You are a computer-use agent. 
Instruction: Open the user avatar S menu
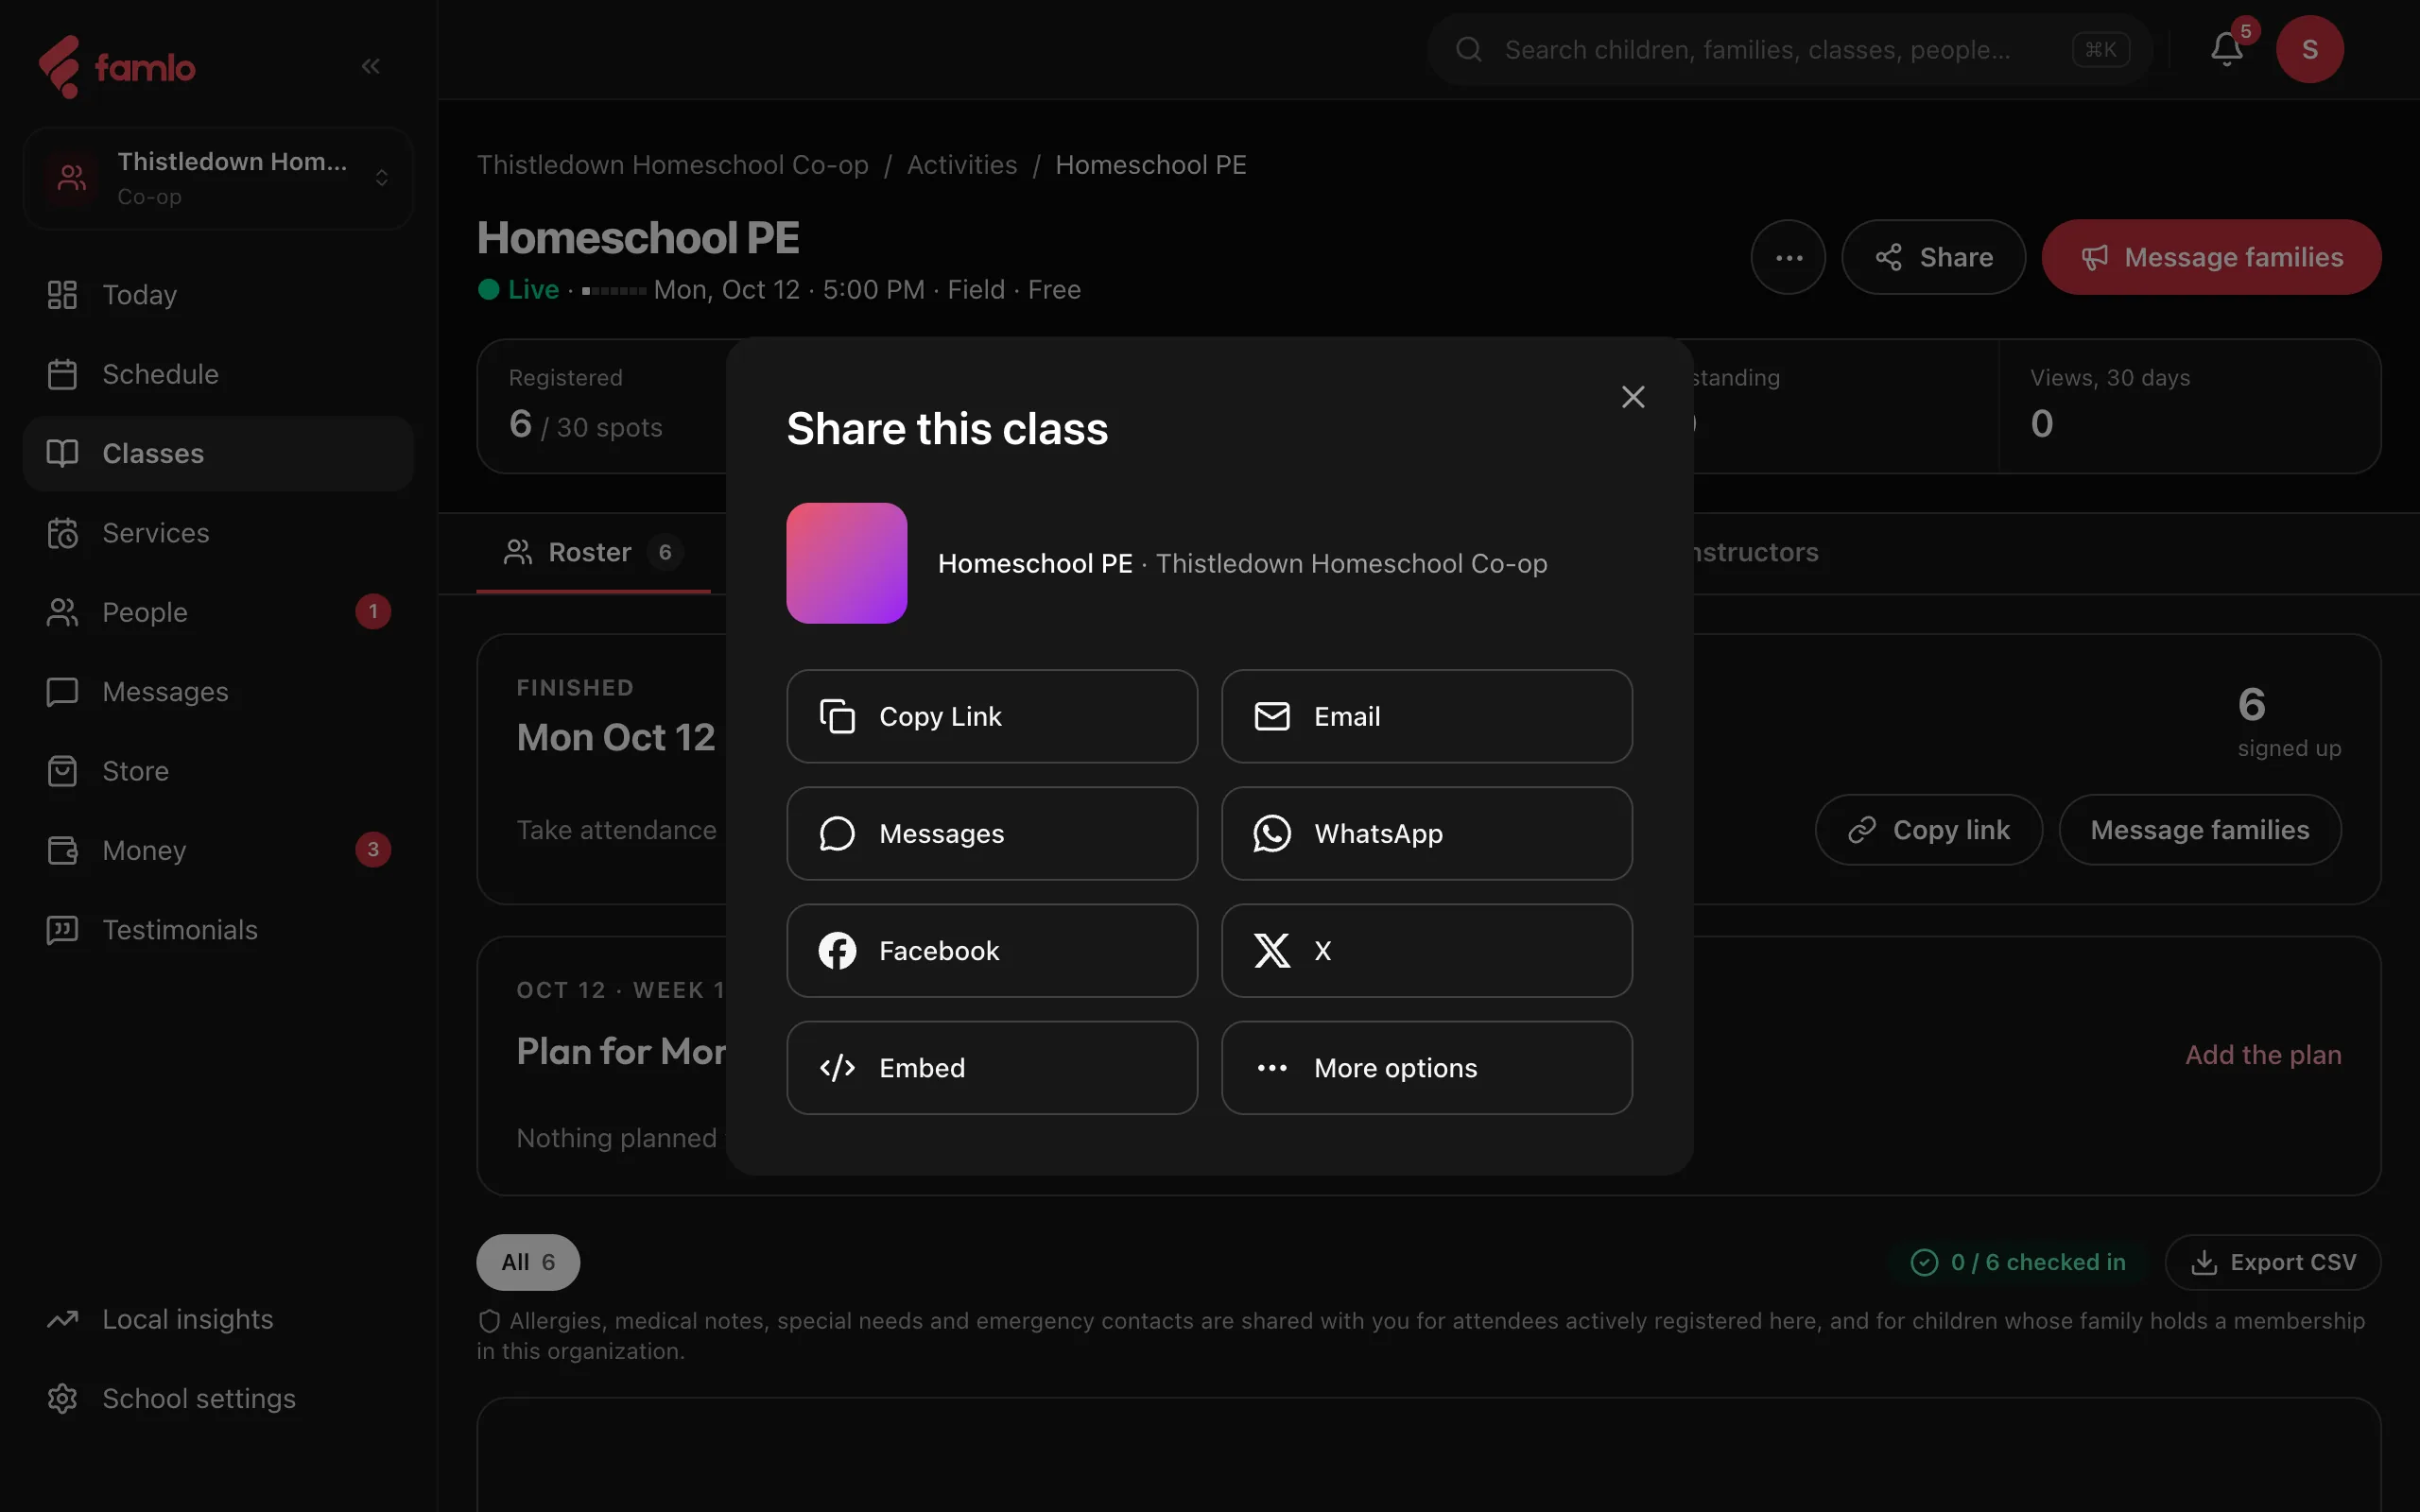[x=2309, y=49]
